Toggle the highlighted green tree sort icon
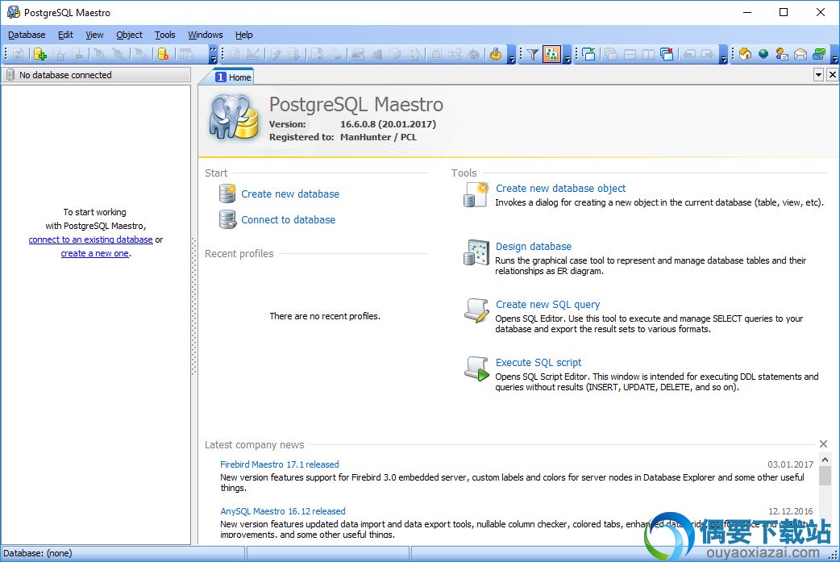This screenshot has height=562, width=840. click(551, 54)
